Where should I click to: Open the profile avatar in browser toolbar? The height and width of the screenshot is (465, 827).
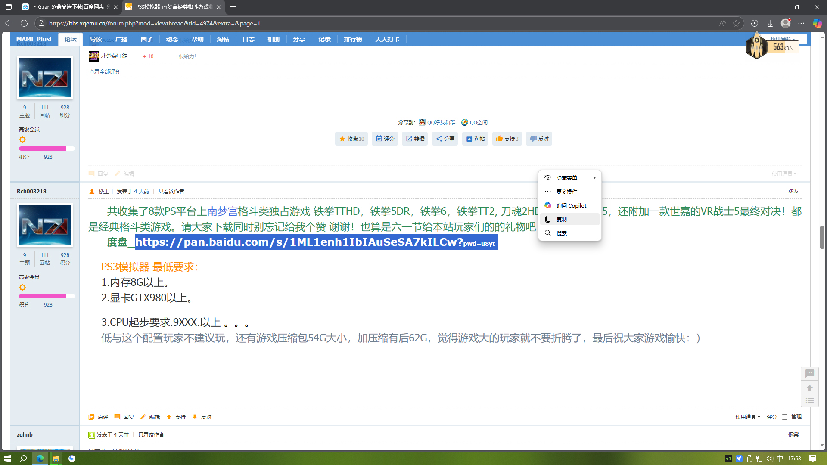click(x=786, y=23)
